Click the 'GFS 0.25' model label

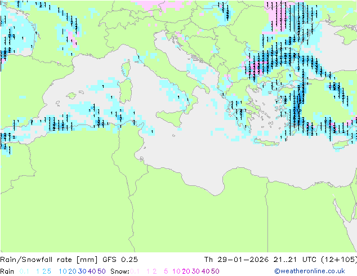click(x=120, y=259)
